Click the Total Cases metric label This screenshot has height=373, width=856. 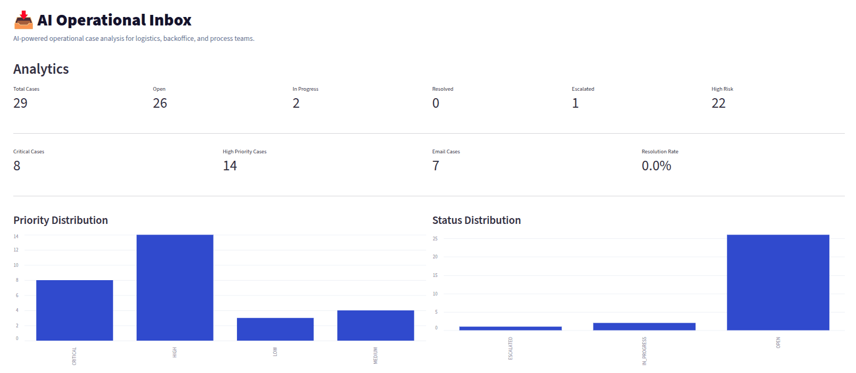tap(26, 89)
